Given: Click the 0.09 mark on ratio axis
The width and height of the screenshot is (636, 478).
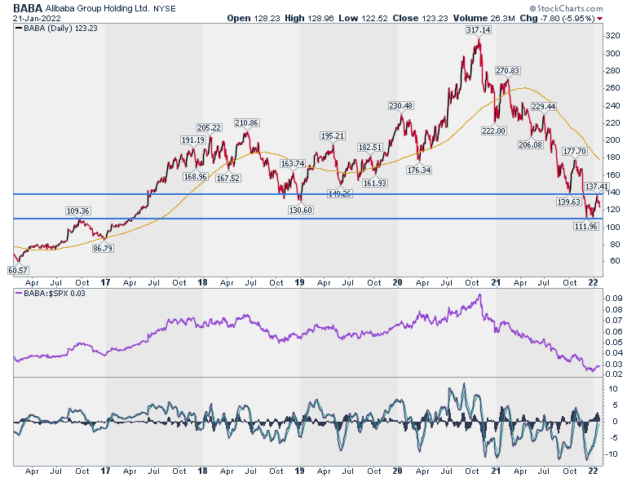Looking at the screenshot, I should pos(614,298).
